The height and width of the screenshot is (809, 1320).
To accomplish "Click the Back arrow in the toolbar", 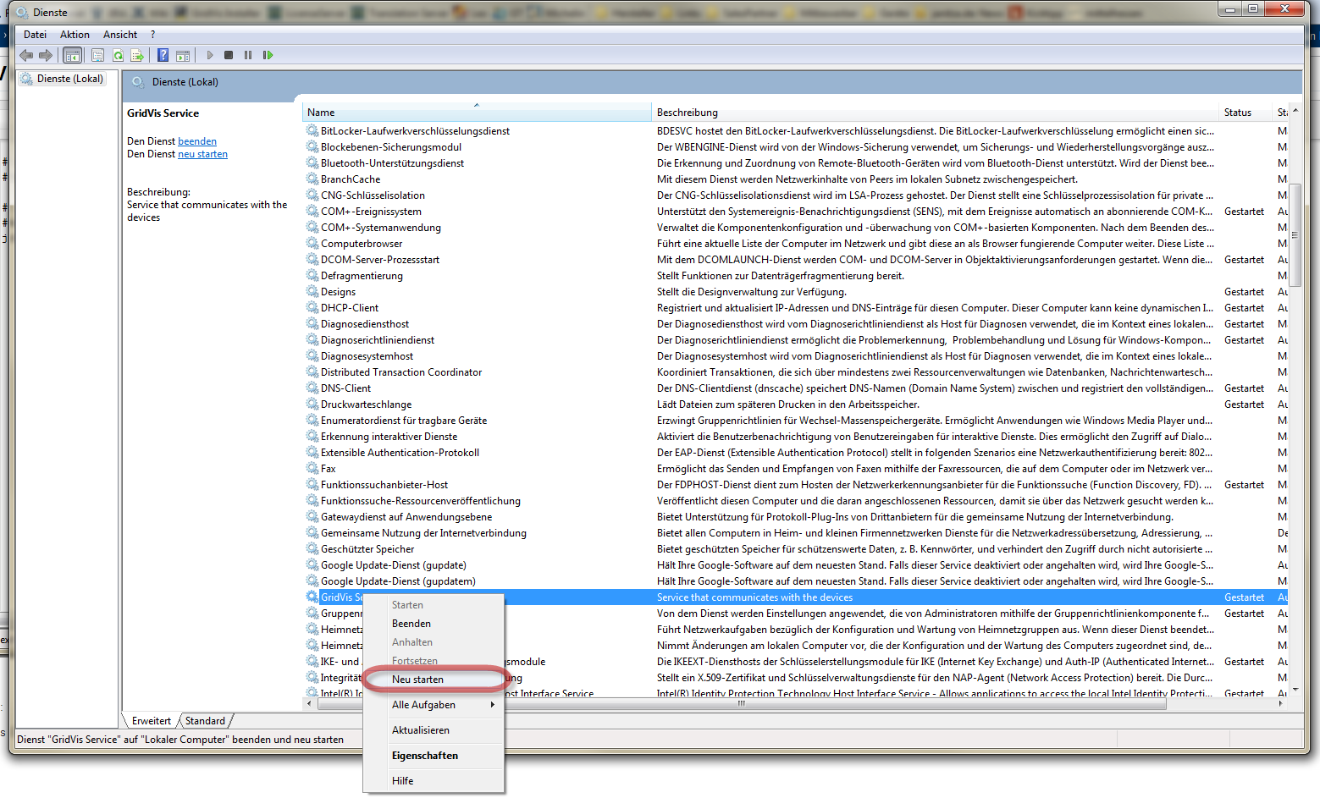I will (26, 55).
